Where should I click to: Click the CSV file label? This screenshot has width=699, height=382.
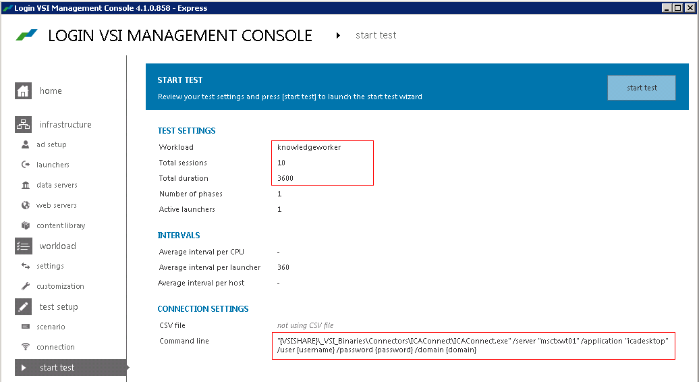point(172,325)
